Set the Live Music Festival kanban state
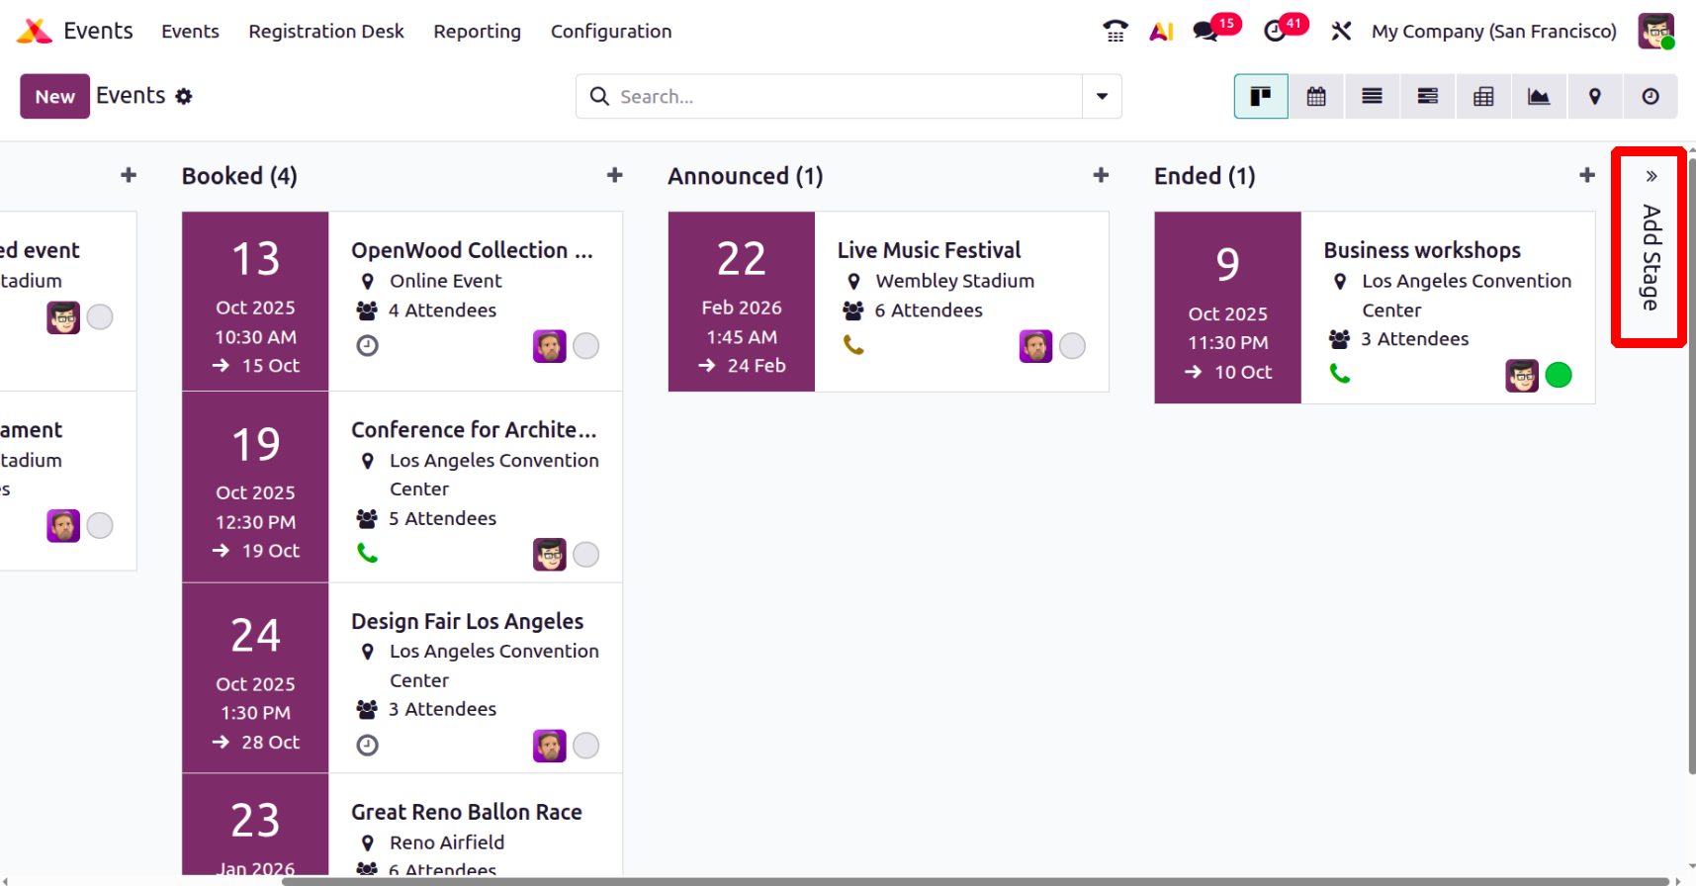The width and height of the screenshot is (1696, 886). (1072, 346)
